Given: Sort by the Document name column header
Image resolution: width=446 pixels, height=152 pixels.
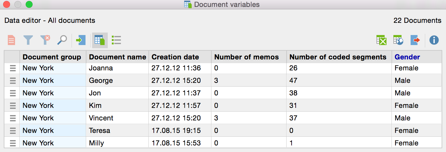Looking at the screenshot, I should point(117,57).
